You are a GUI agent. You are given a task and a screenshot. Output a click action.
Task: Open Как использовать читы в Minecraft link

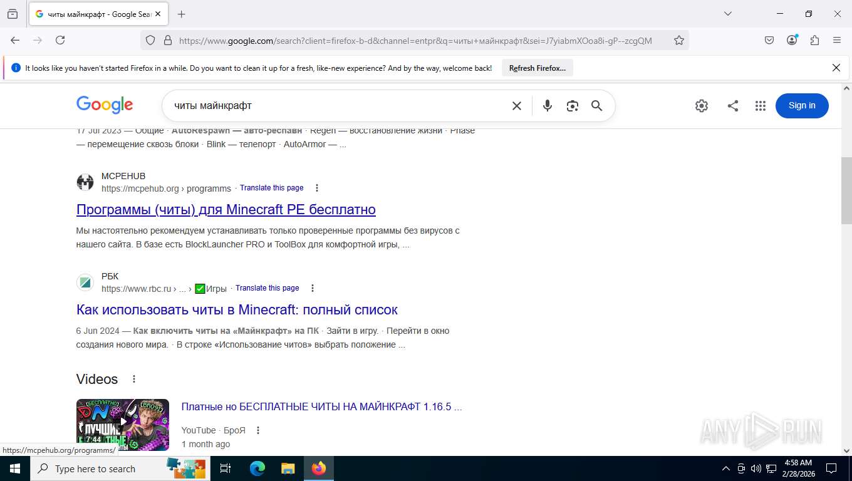(x=237, y=309)
